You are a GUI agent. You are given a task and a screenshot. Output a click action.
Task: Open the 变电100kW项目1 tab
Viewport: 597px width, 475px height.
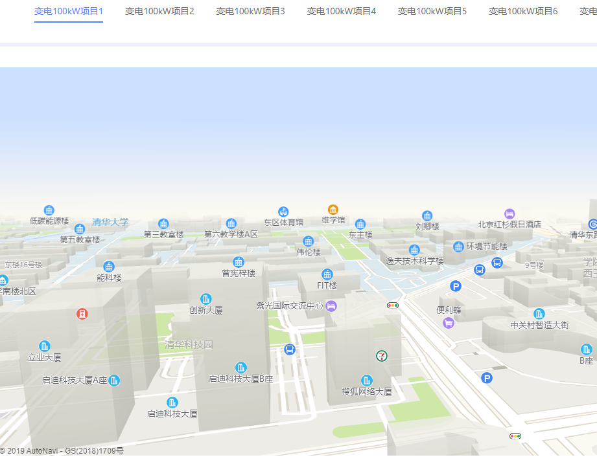click(x=69, y=12)
